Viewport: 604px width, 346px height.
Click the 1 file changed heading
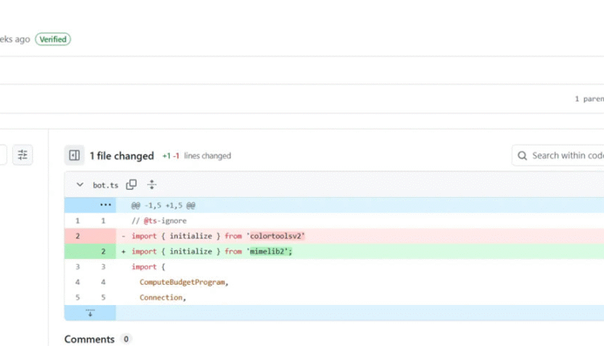[x=122, y=155]
